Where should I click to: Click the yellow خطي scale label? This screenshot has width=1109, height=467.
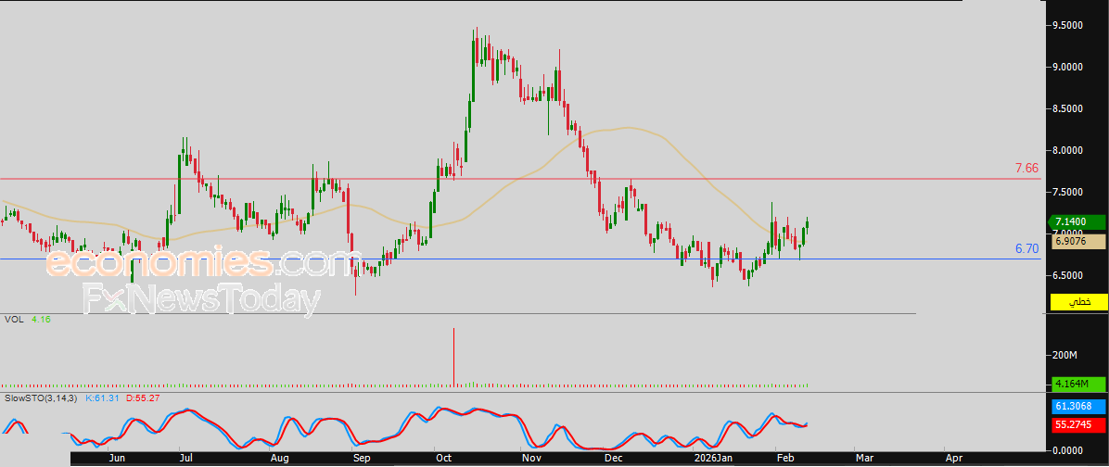(x=1078, y=302)
